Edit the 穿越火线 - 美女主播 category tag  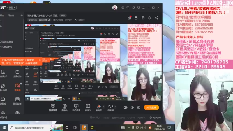point(39,20)
